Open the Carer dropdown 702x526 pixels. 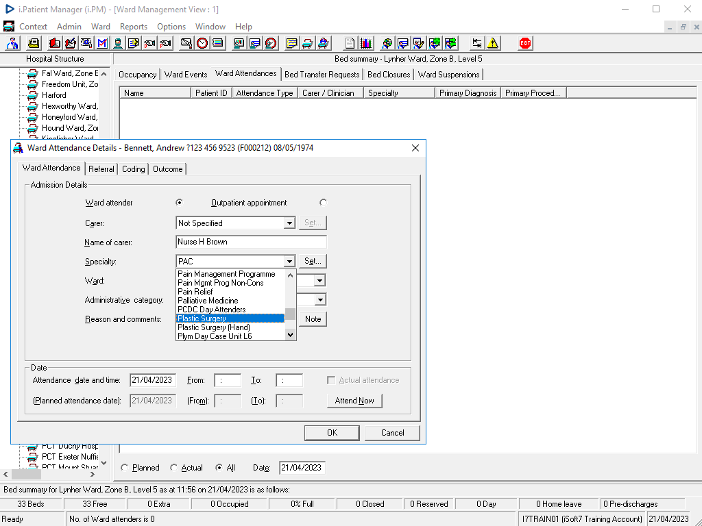pyautogui.click(x=289, y=223)
